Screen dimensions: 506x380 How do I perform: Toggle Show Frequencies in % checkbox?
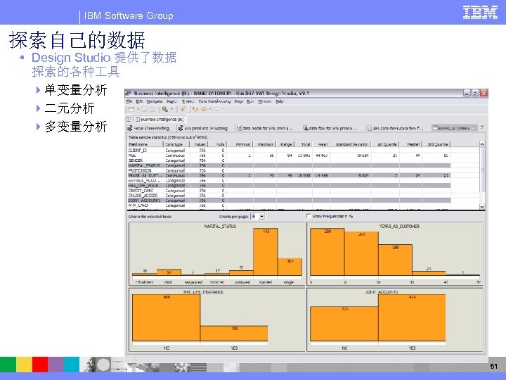tap(309, 216)
